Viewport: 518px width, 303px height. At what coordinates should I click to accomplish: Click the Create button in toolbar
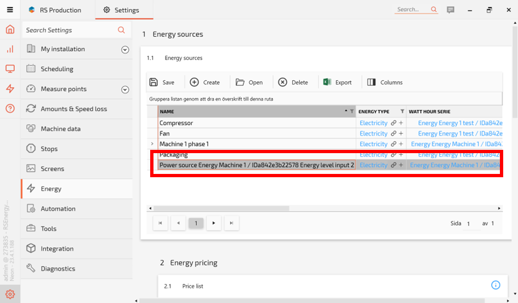tap(205, 83)
